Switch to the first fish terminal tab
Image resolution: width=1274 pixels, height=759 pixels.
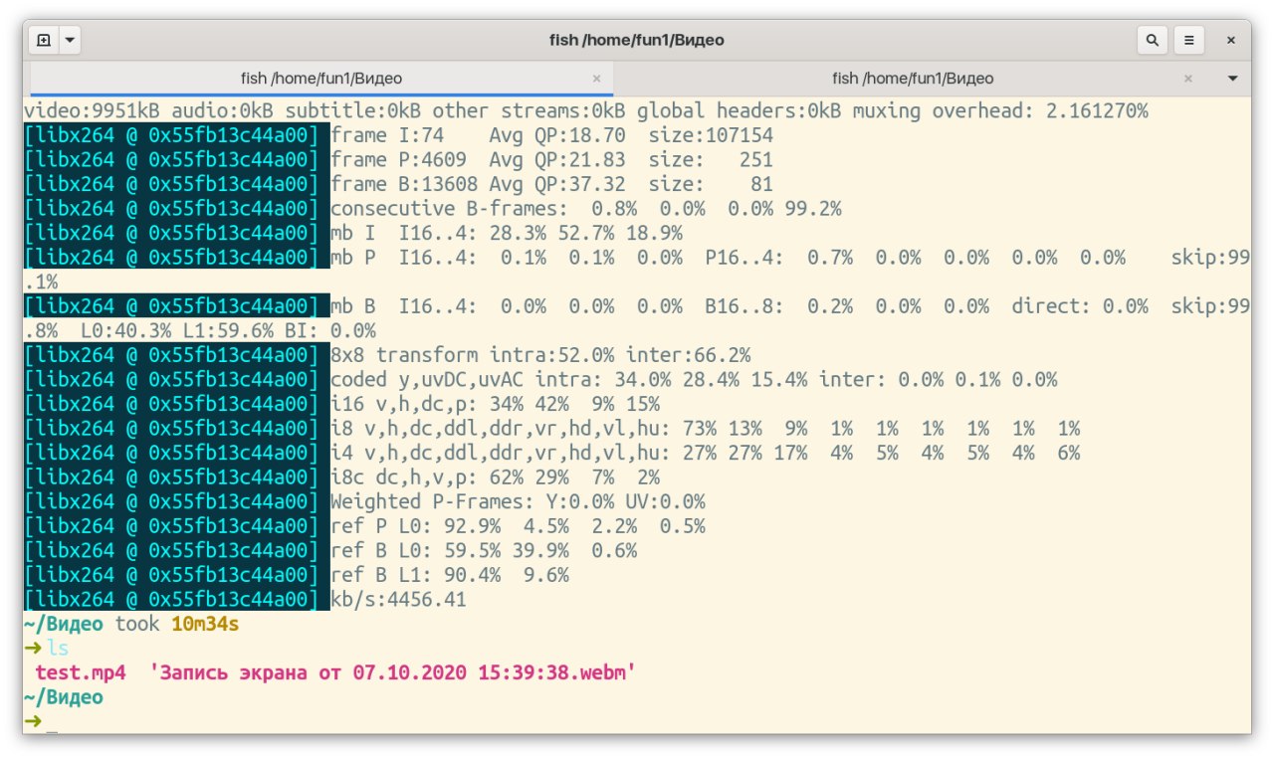(321, 78)
